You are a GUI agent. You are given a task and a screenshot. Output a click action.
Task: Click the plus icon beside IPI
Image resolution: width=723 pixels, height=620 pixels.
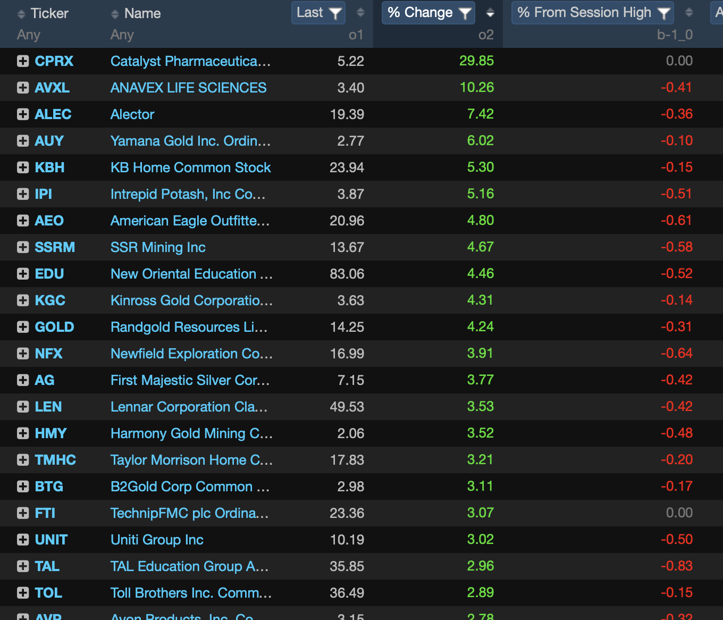[23, 194]
